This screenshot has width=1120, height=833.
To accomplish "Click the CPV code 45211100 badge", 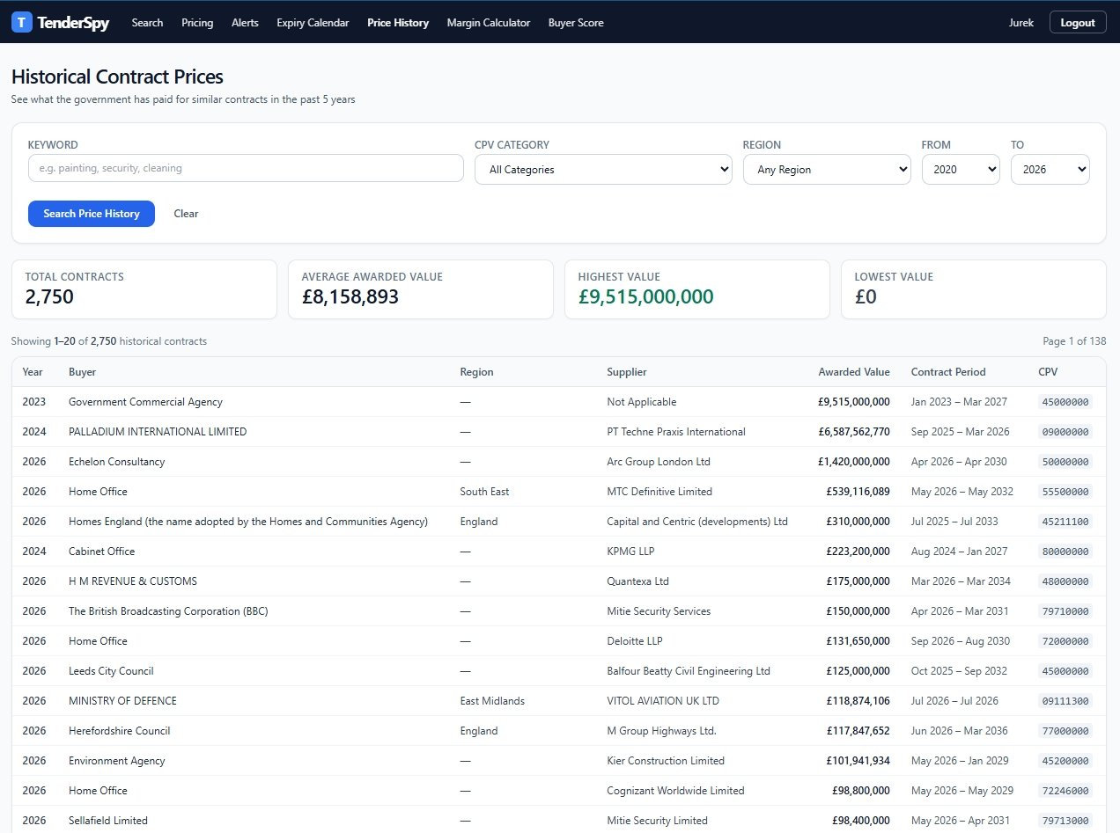I will click(1065, 522).
